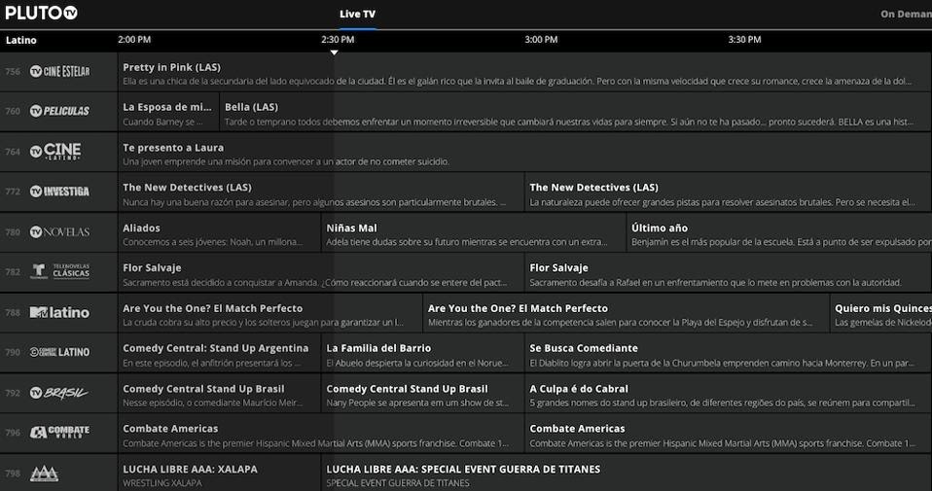Screen dimensions: 932x491
Task: Open 2:00 PM Comedy Central Stand Up Brasil
Action: point(219,393)
